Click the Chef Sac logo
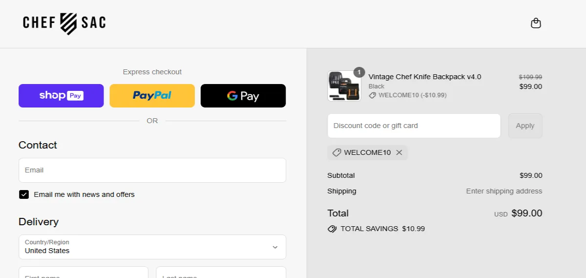Image resolution: width=586 pixels, height=278 pixels. pyautogui.click(x=64, y=23)
